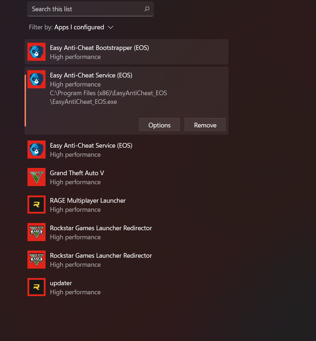This screenshot has width=316, height=341.
Task: Click icon of expanded Easy Anti-Cheat Service entry
Action: point(36,79)
